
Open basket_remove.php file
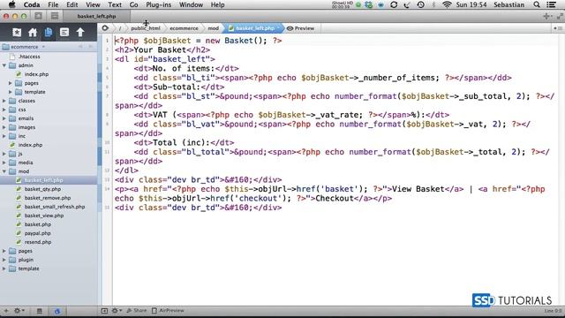[49, 198]
